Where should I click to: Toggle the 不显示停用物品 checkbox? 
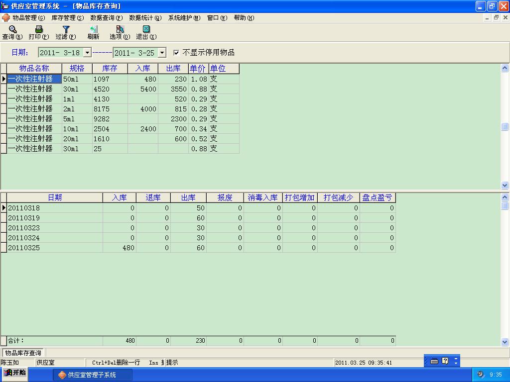[176, 53]
